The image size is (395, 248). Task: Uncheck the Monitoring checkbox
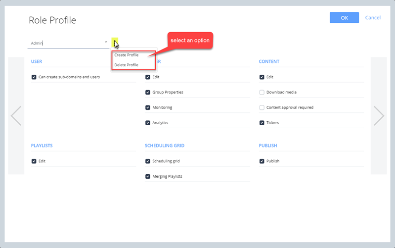(x=148, y=107)
